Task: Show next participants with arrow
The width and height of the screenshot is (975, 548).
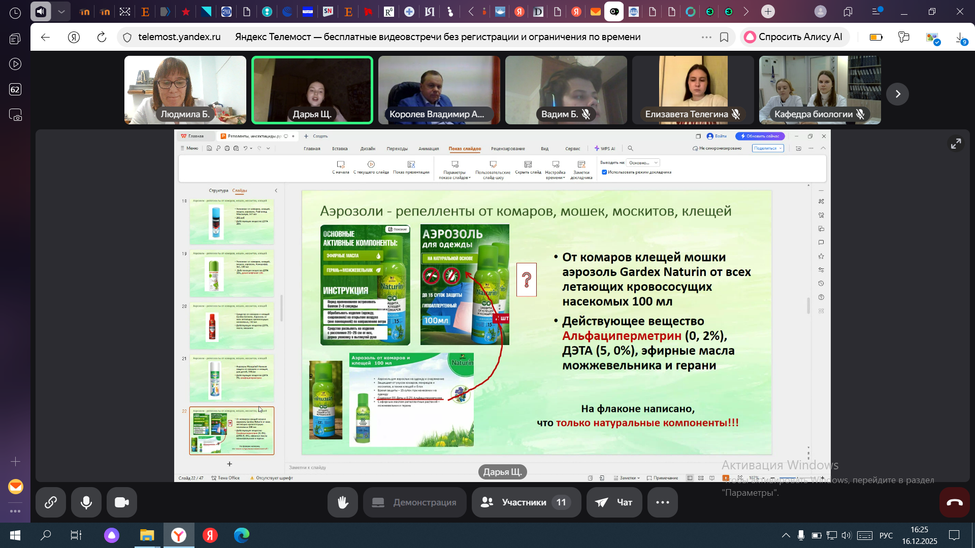Action: [897, 94]
